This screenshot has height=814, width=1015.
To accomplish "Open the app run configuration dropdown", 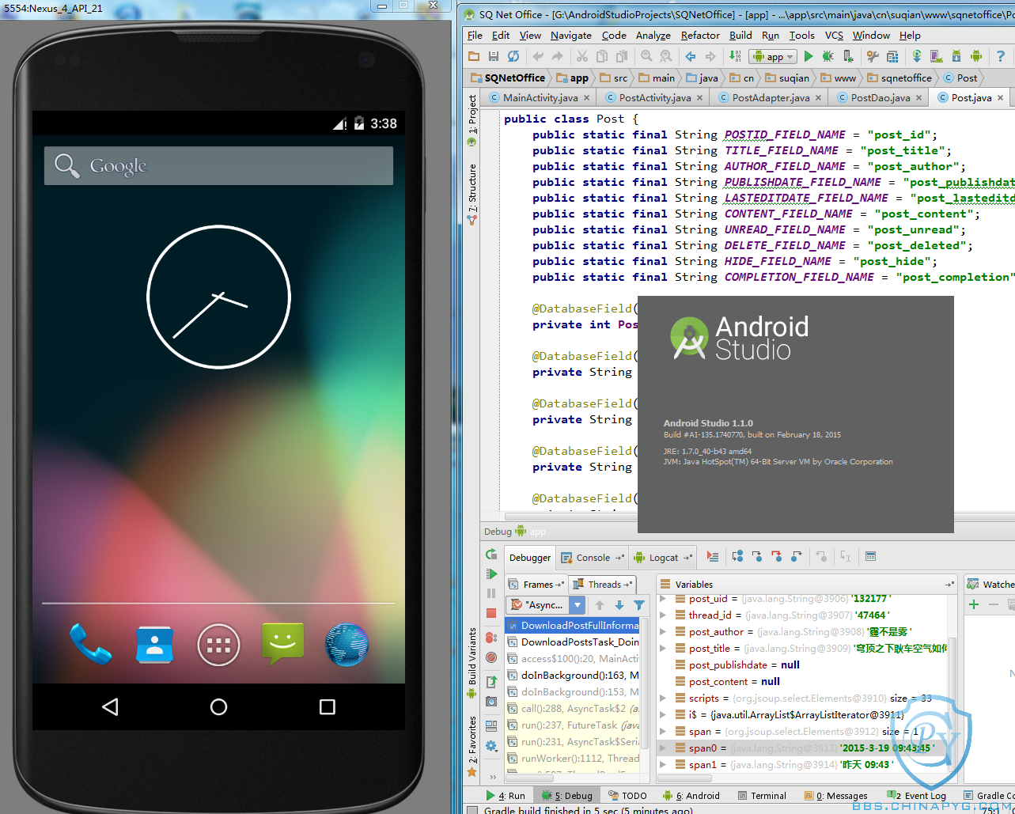I will [773, 56].
